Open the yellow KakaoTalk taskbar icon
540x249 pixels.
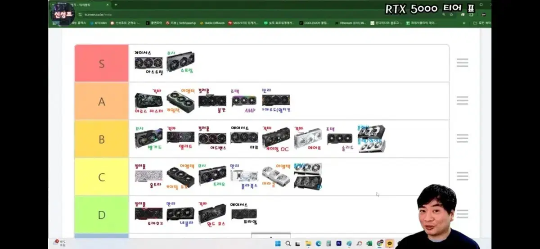point(390,244)
